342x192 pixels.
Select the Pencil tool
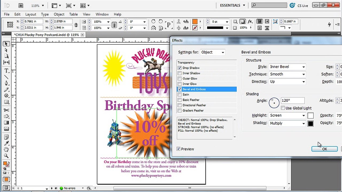tap(6, 90)
